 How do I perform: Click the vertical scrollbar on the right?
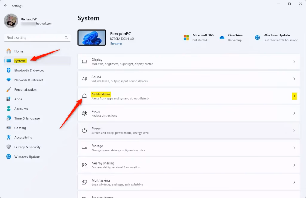305,70
